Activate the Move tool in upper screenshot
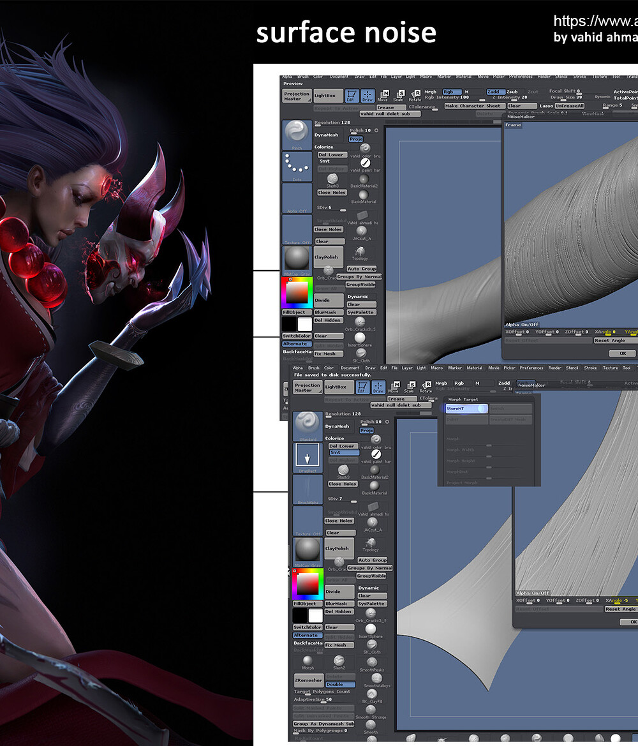Viewport: 638px width, 746px height. click(x=383, y=96)
